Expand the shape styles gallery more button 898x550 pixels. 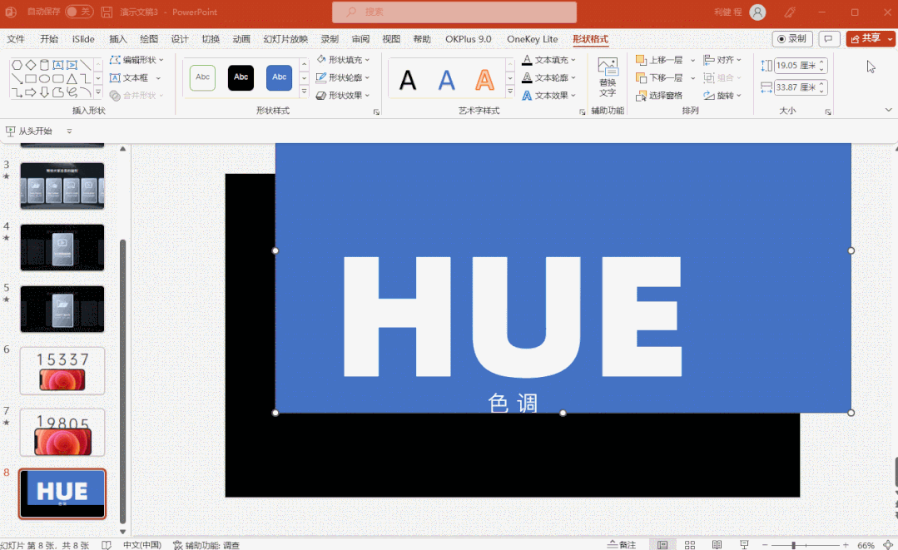pyautogui.click(x=304, y=92)
